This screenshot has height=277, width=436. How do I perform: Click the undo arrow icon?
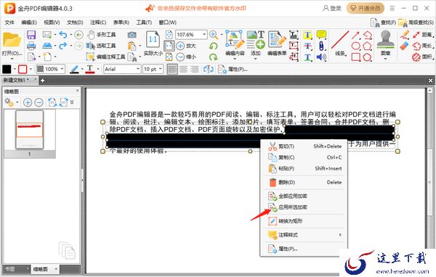point(63,35)
